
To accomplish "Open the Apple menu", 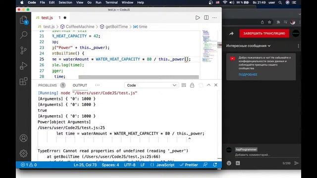I will [22, 2].
